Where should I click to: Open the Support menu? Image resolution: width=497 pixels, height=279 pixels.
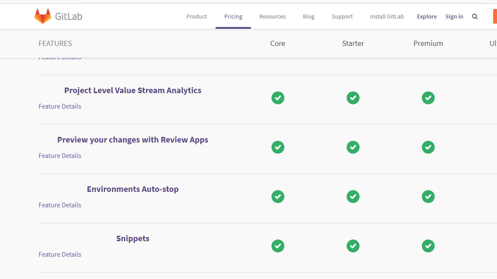(x=342, y=16)
